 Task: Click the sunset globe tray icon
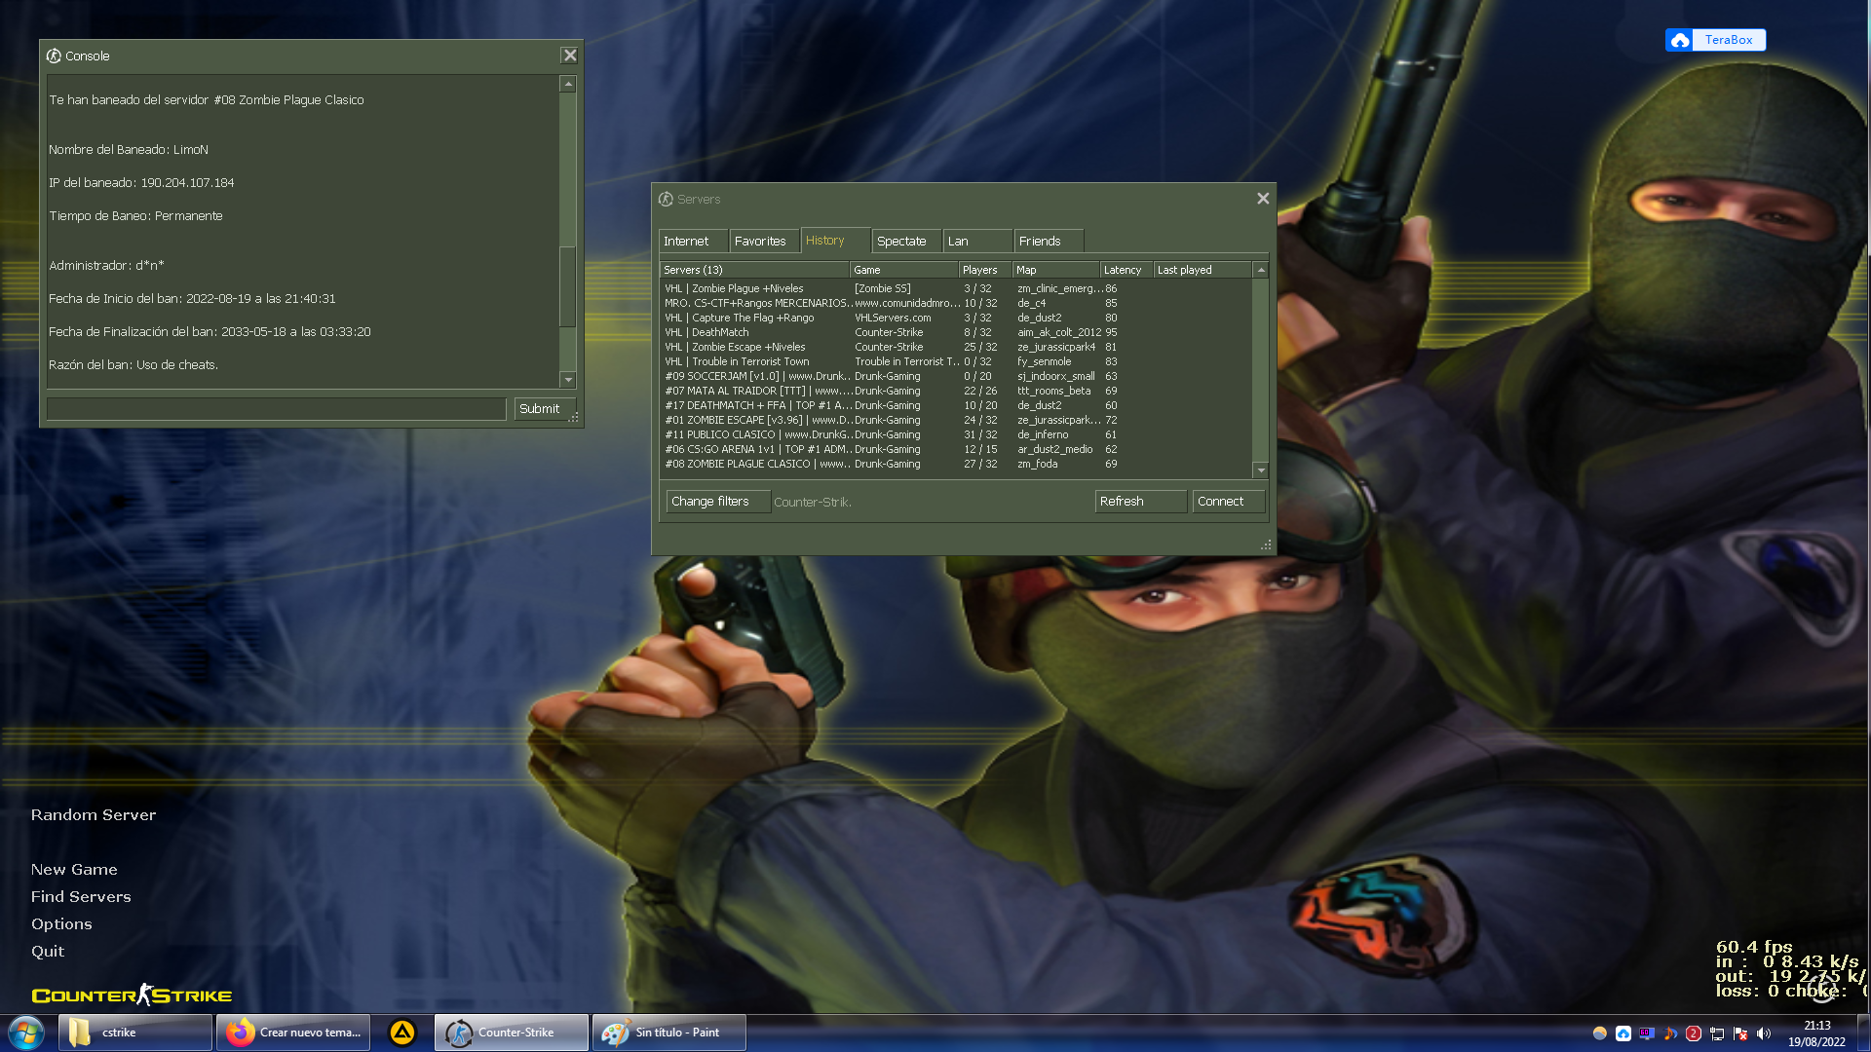point(1600,1033)
